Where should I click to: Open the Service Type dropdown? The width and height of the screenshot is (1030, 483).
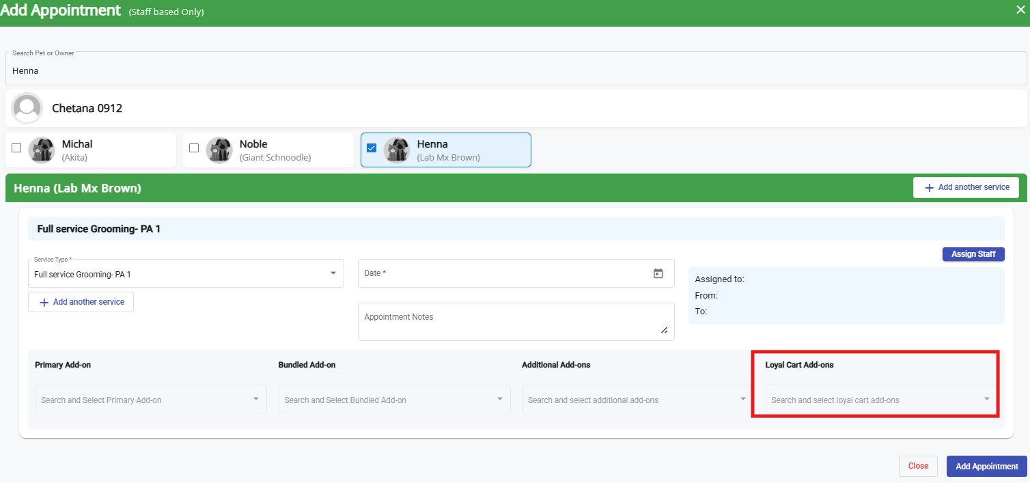pos(186,274)
